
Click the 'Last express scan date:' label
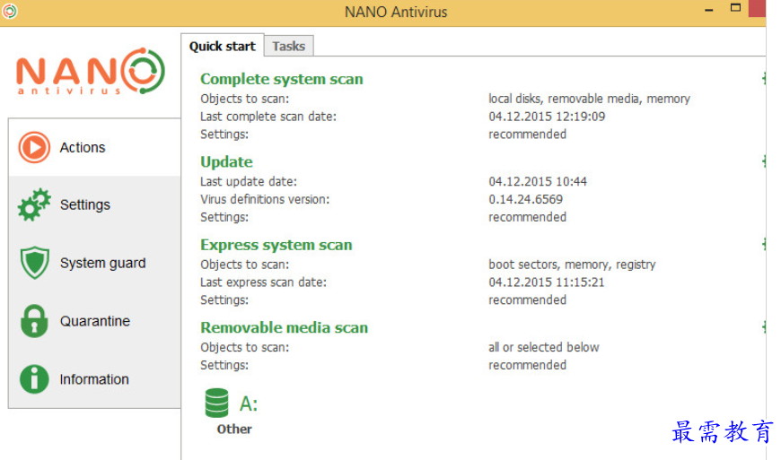coord(264,282)
